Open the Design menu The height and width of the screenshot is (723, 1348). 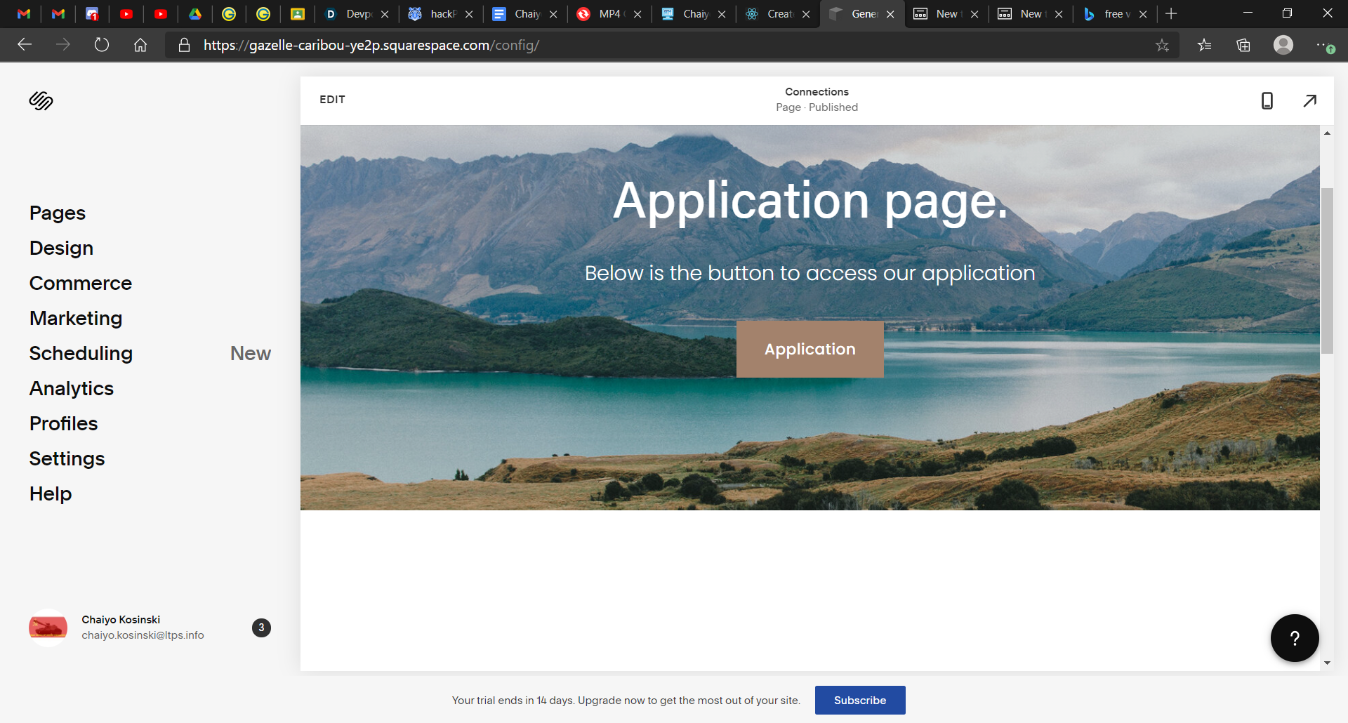pyautogui.click(x=61, y=248)
